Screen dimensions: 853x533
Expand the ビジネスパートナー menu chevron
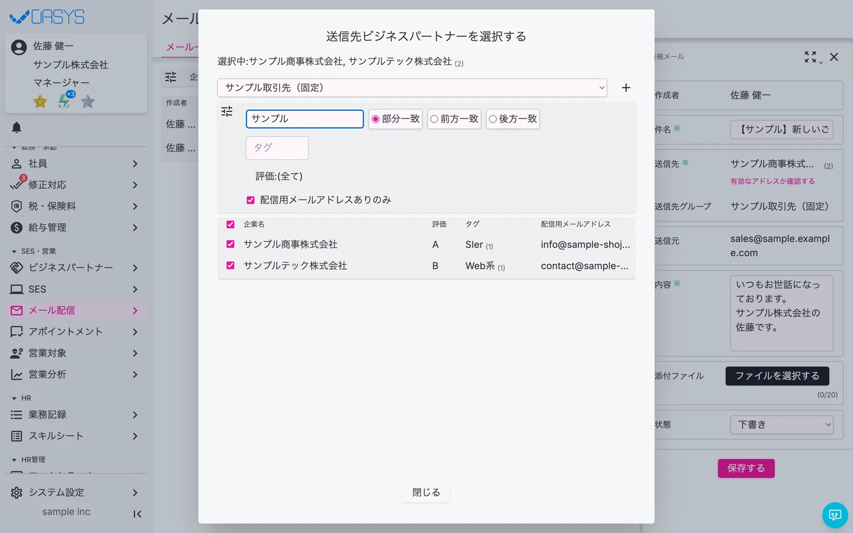click(x=135, y=268)
